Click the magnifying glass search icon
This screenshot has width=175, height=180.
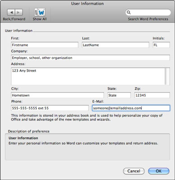coord(129,13)
